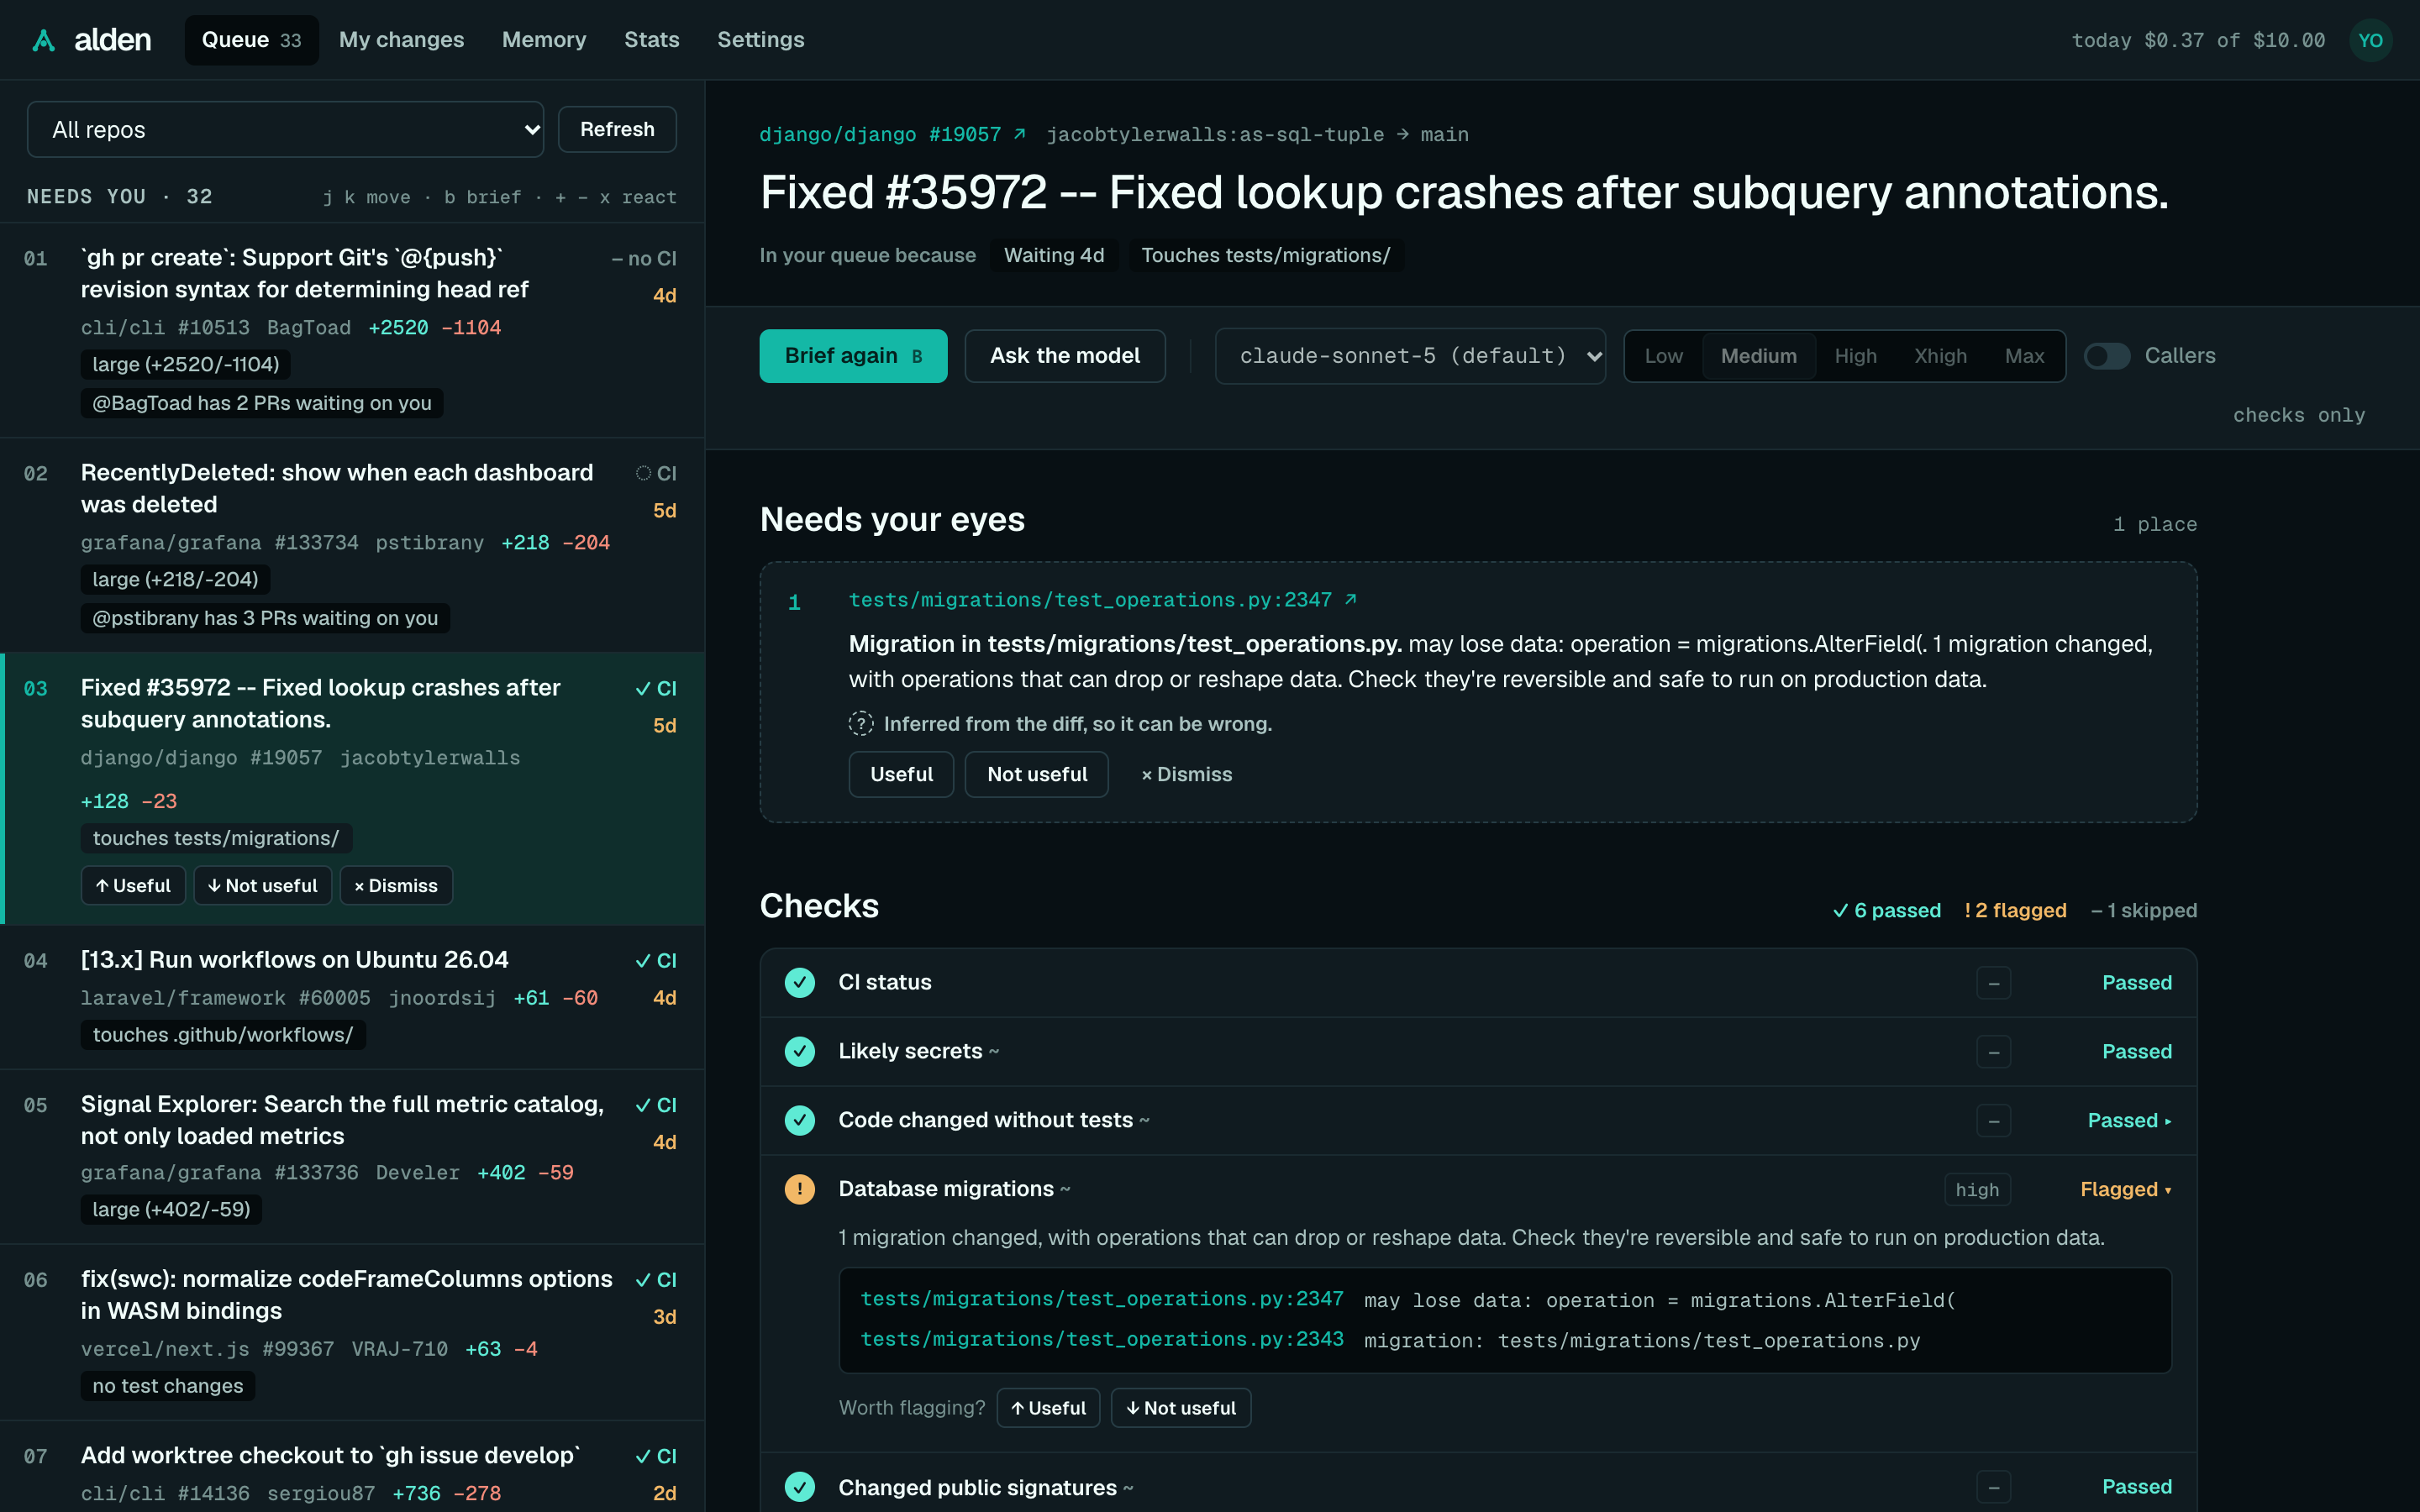Toggle the Callers switch on
Screen dimensions: 2420x1512
[2107, 356]
